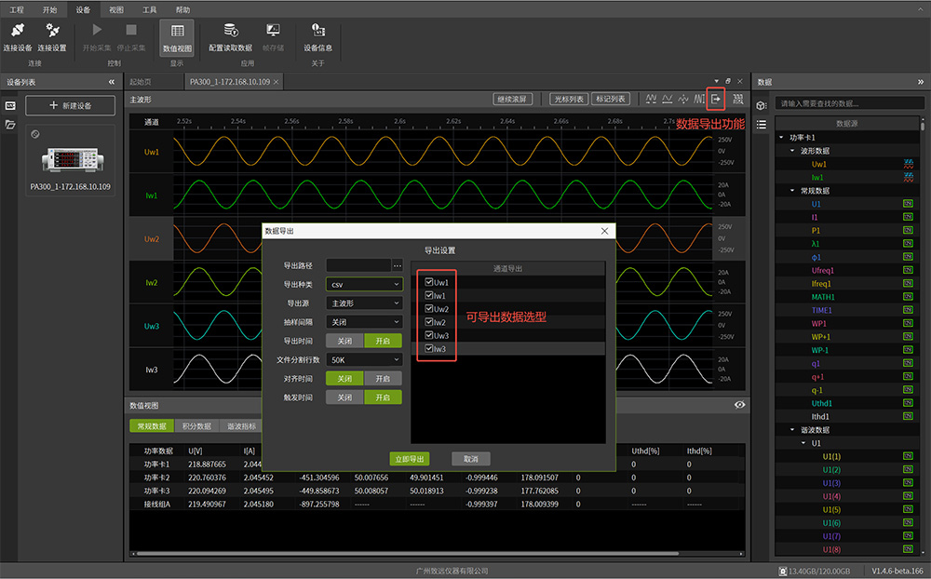Screen dimensions: 931x579
Task: Open the 视图 menu tab
Action: click(x=116, y=9)
